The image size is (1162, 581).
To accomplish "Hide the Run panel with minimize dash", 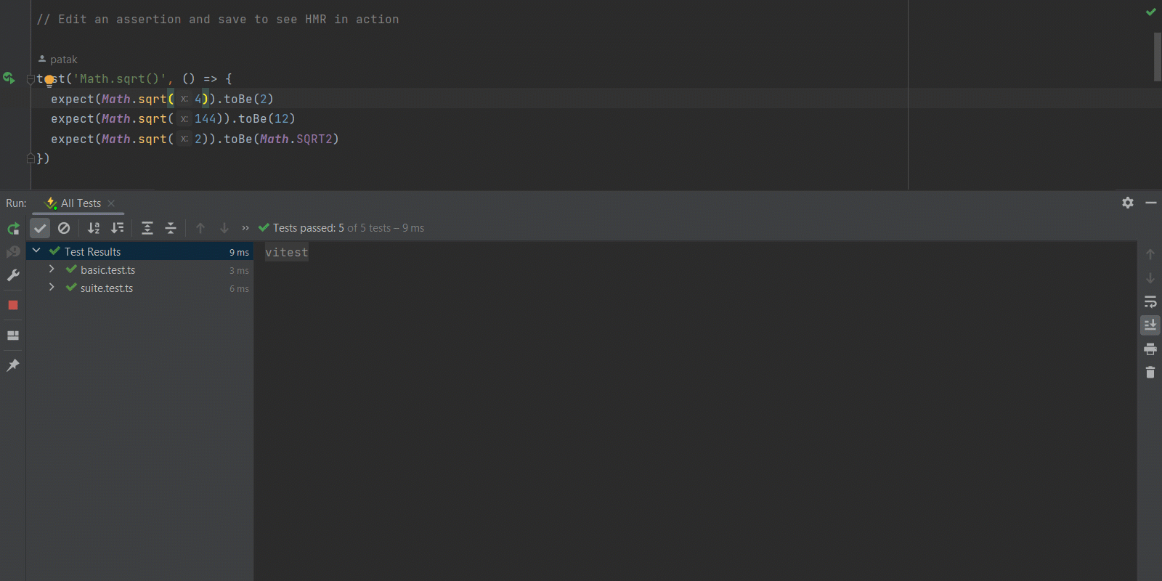I will coord(1151,203).
